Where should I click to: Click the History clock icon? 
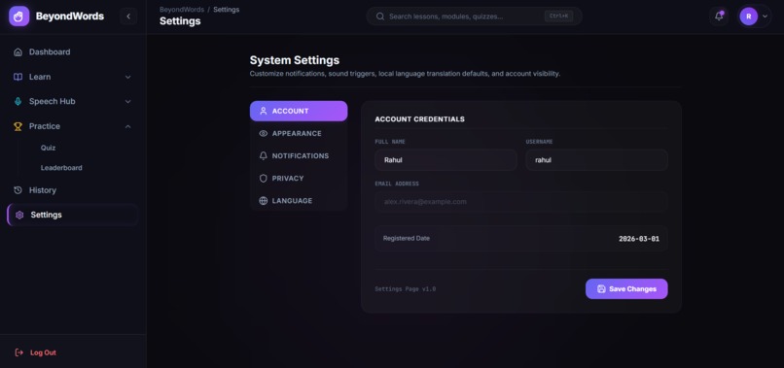18,190
